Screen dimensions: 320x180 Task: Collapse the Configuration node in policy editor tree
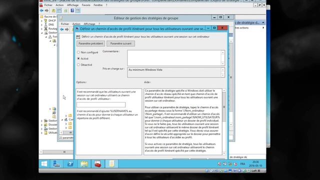(x=62, y=119)
